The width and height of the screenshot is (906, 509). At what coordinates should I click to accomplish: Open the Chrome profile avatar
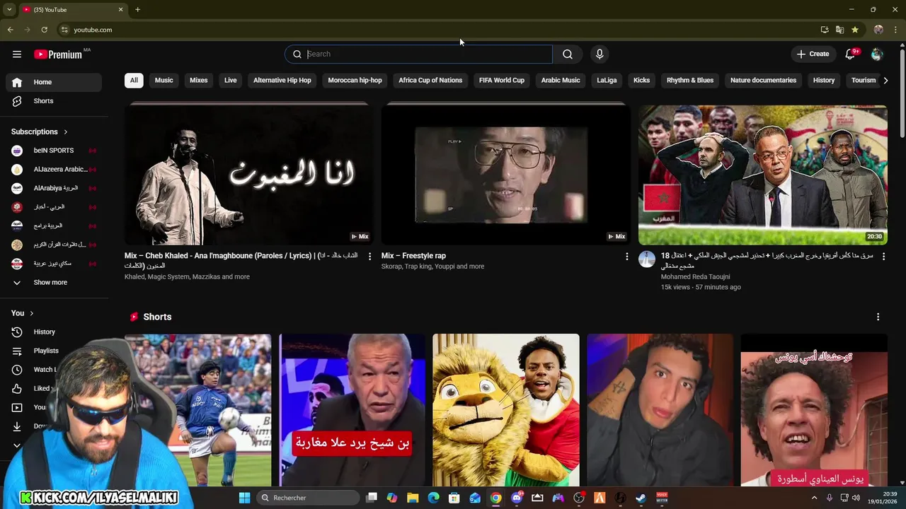(x=878, y=30)
